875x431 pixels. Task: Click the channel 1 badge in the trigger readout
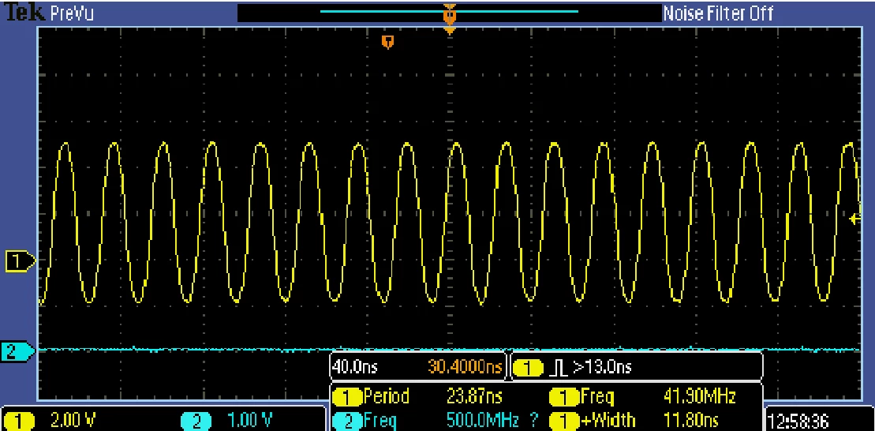(x=527, y=368)
